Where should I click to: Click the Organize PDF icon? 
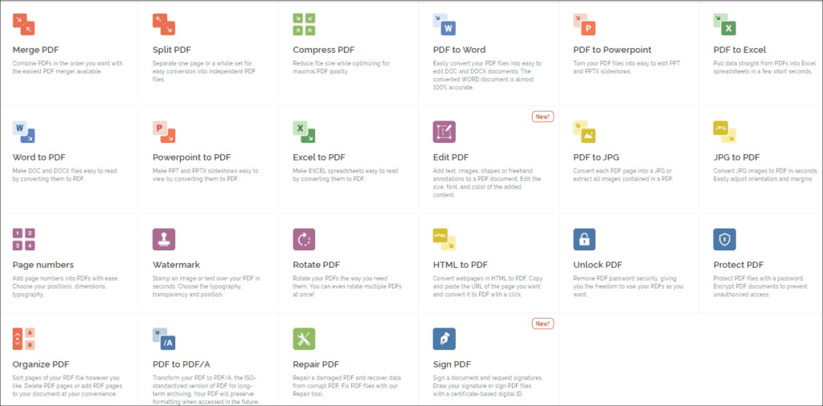click(24, 339)
